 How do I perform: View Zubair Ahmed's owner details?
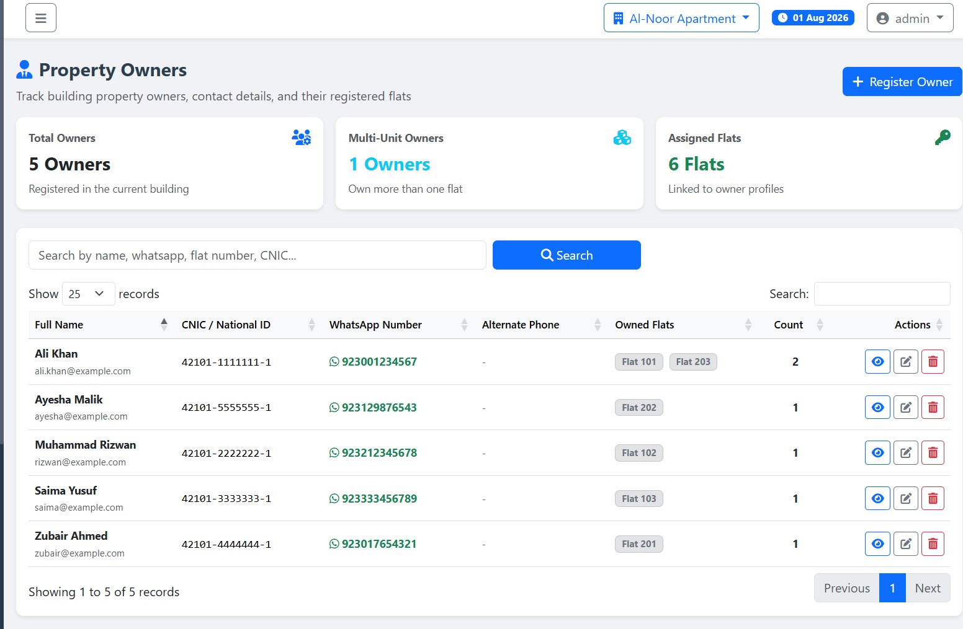[877, 544]
